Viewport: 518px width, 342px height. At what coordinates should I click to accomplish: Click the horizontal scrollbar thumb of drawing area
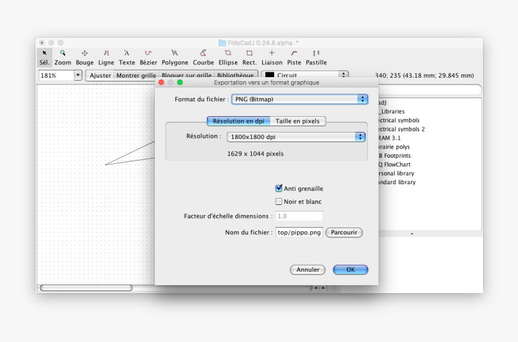coord(86,288)
